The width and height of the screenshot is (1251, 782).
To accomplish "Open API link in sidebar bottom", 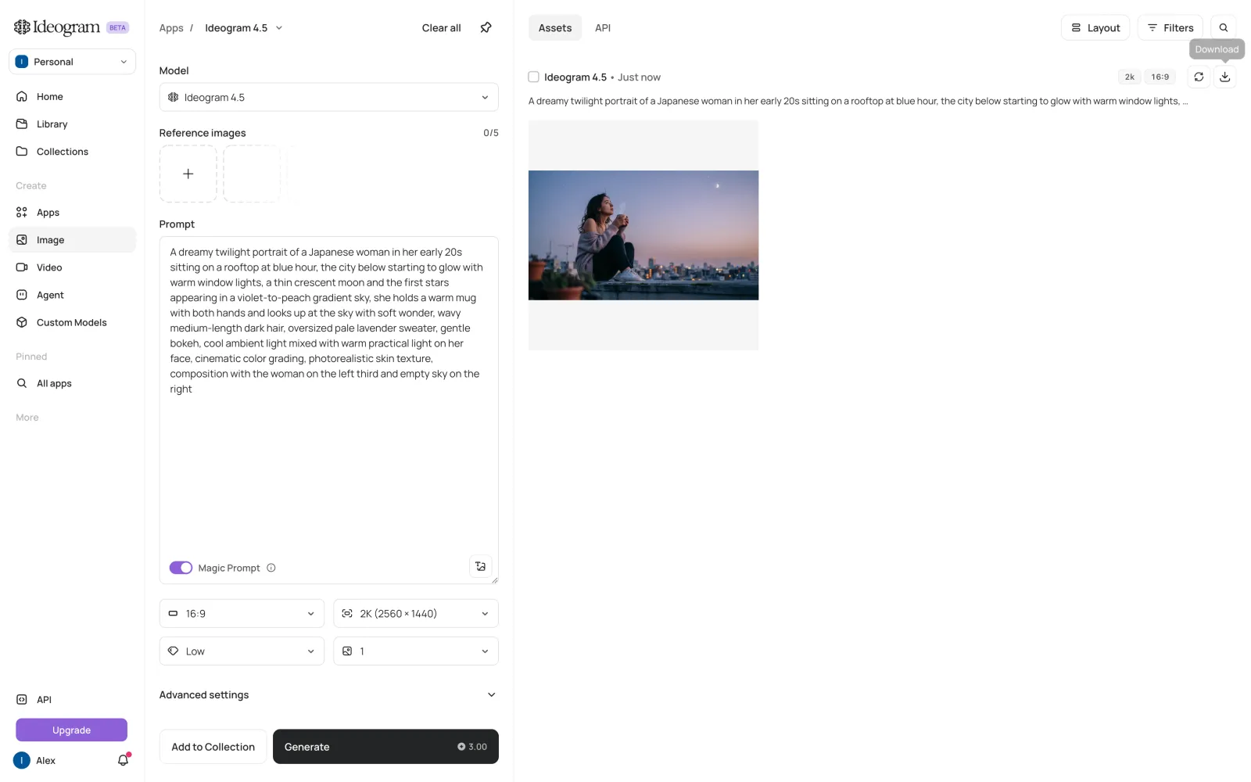I will [72, 699].
